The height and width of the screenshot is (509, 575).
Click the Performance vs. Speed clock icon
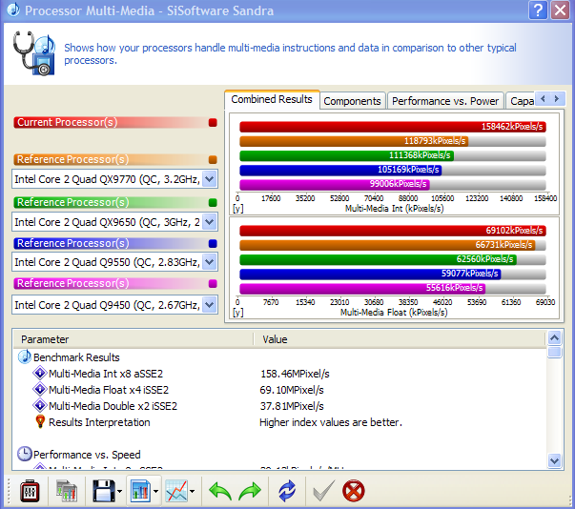click(x=25, y=454)
